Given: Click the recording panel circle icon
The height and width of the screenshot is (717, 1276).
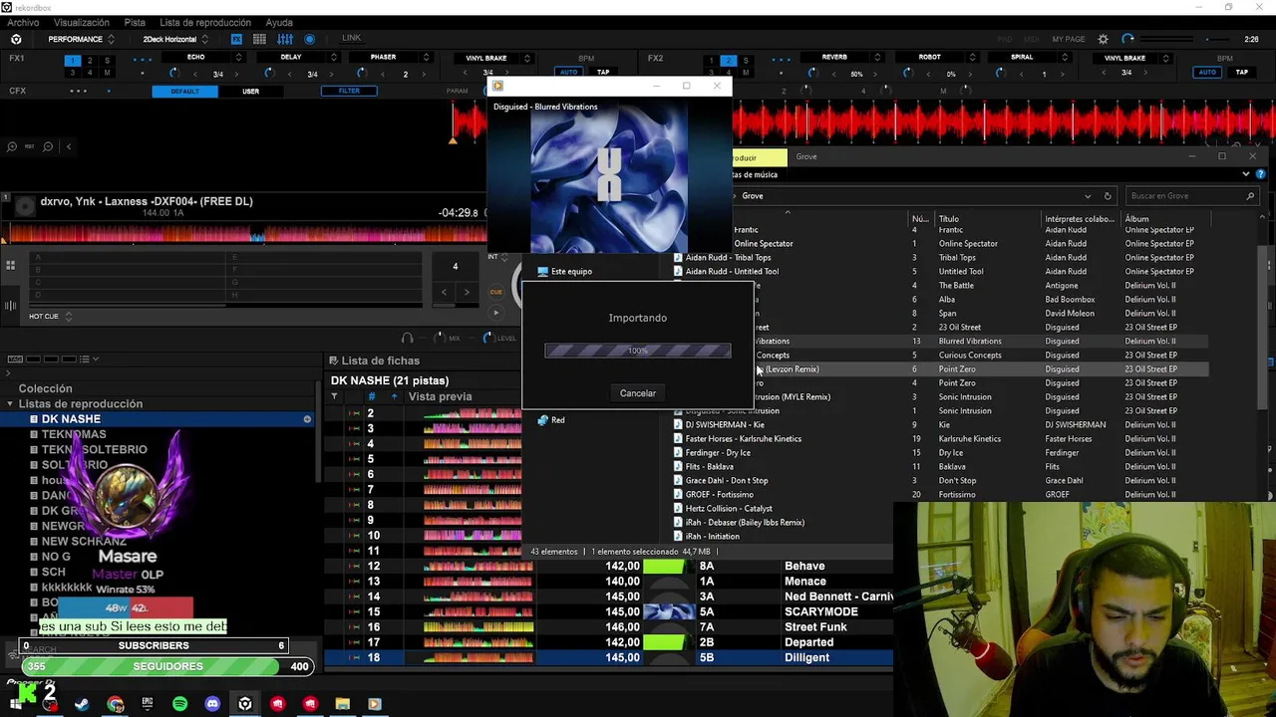Looking at the screenshot, I should tap(309, 39).
